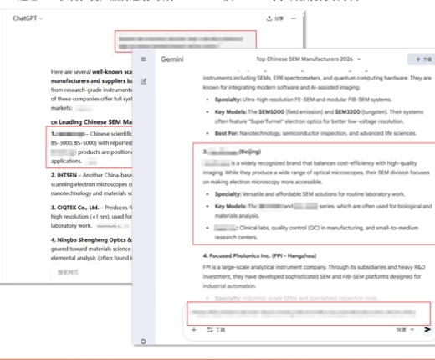The width and height of the screenshot is (435, 360).
Task: Click the Gemini logo text
Action: [x=172, y=59]
